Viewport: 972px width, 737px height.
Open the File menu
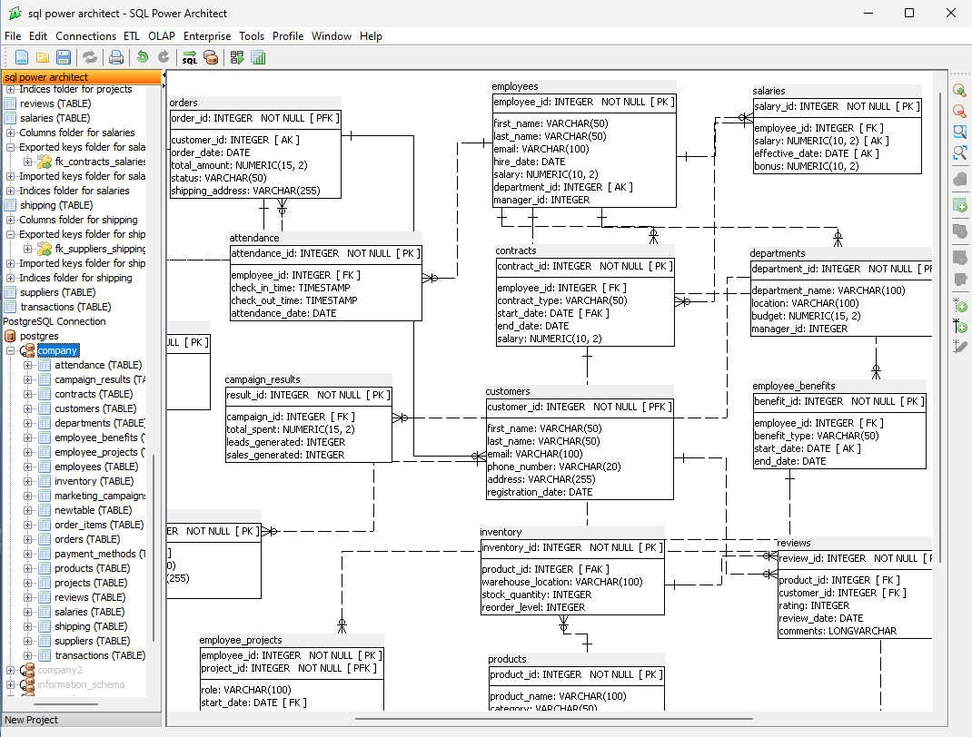click(x=13, y=36)
